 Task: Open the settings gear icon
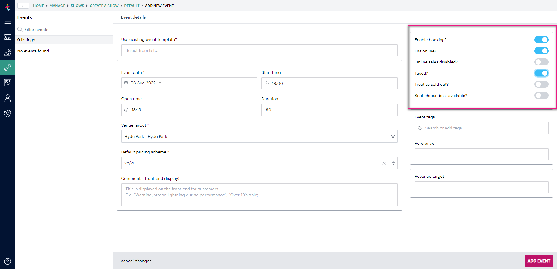click(x=8, y=113)
